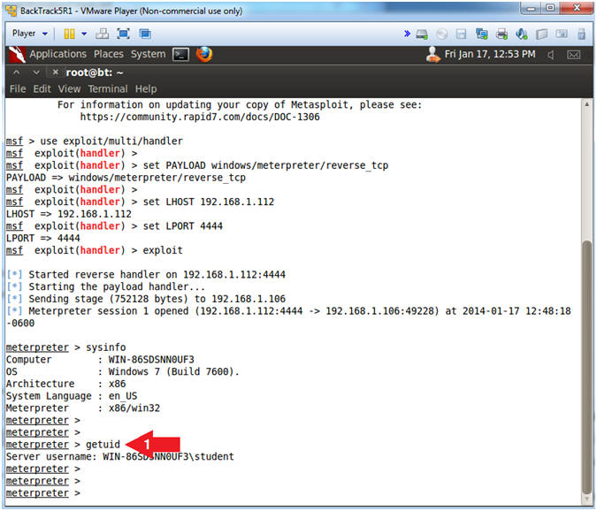Click the mail envelope icon in panel

coord(573,55)
